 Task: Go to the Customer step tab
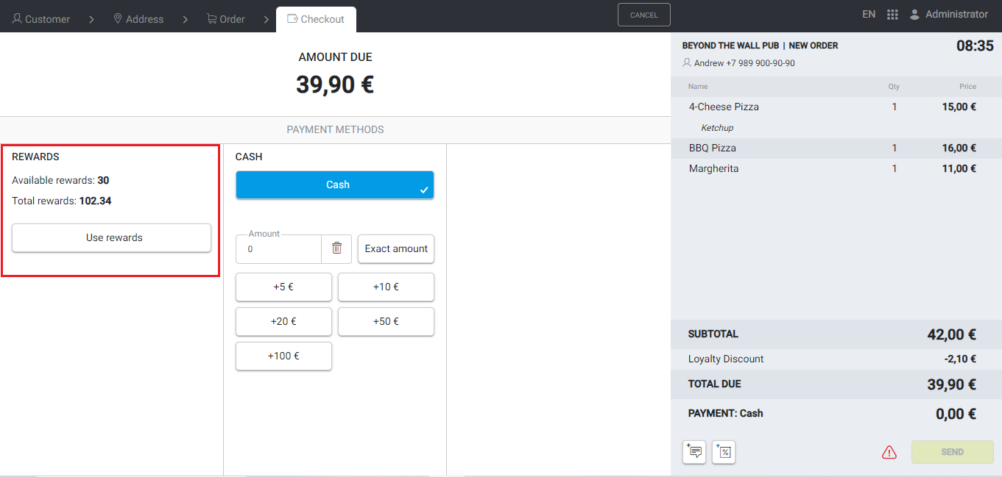pyautogui.click(x=41, y=19)
